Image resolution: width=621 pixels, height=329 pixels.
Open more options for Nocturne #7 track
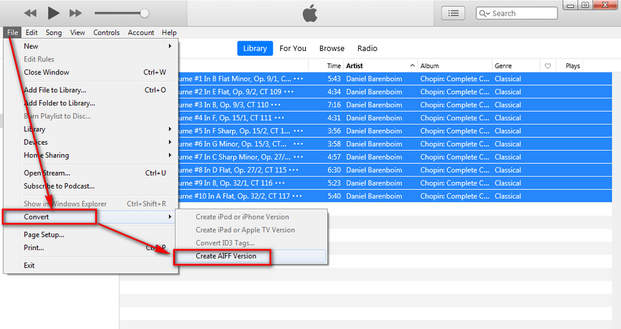[x=299, y=157]
